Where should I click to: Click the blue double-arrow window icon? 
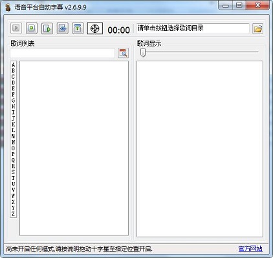(63, 28)
